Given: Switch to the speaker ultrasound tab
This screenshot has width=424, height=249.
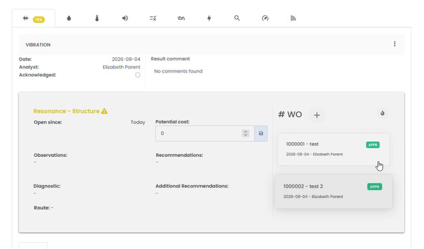Looking at the screenshot, I should 125,18.
